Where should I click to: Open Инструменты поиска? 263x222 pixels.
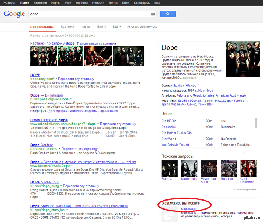(142, 27)
